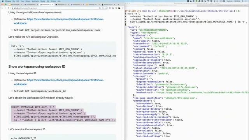Close the active GitHub tab

[x=53, y=5]
